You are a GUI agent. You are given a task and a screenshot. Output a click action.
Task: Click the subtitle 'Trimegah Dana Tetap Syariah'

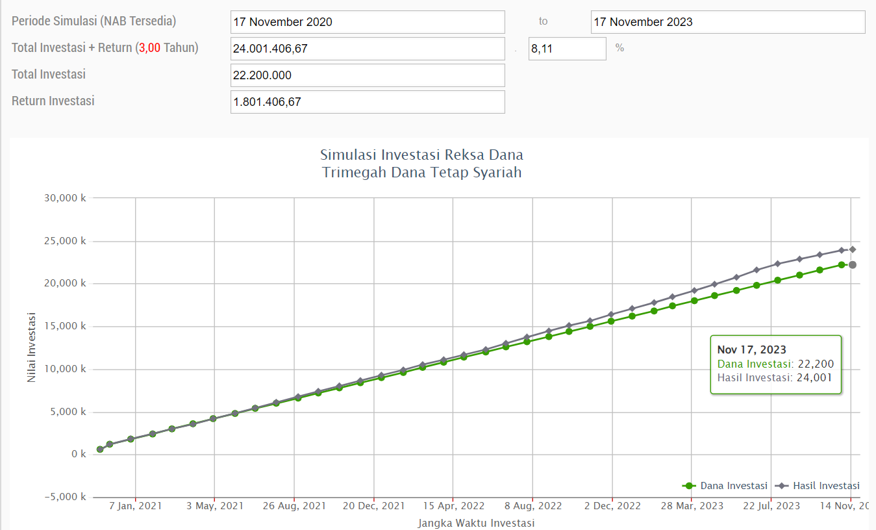(421, 173)
